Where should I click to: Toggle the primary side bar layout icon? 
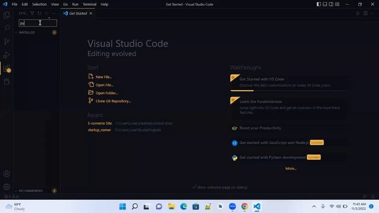[319, 4]
